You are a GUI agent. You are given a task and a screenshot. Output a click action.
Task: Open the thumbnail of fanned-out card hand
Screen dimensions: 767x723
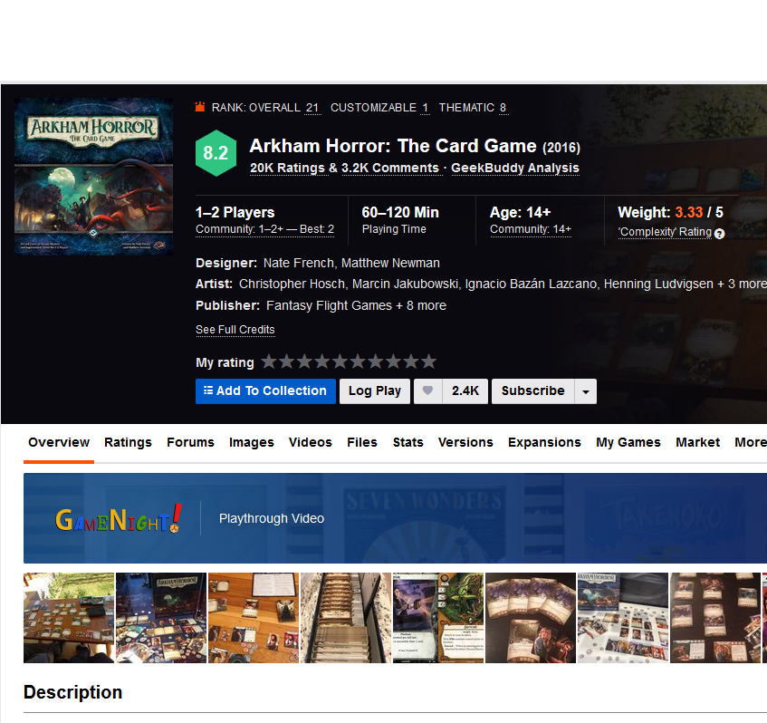531,618
